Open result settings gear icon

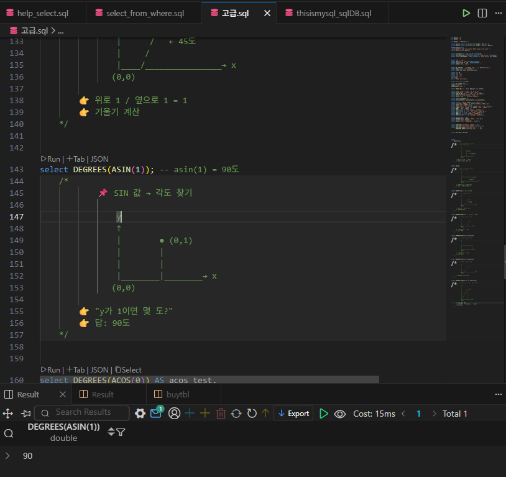tap(140, 414)
